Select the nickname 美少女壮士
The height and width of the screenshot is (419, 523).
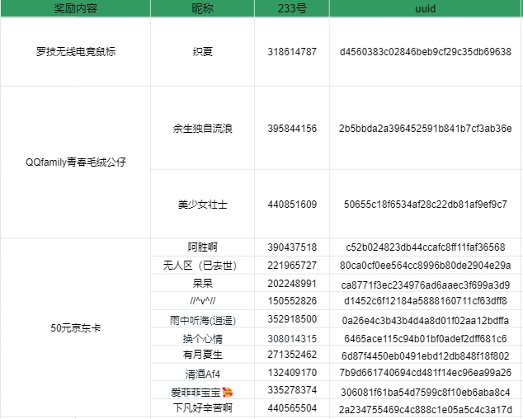202,204
